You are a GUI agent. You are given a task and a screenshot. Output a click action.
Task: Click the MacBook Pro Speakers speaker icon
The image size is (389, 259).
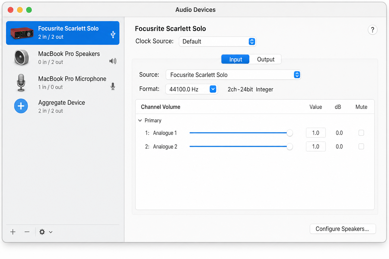[x=22, y=57]
